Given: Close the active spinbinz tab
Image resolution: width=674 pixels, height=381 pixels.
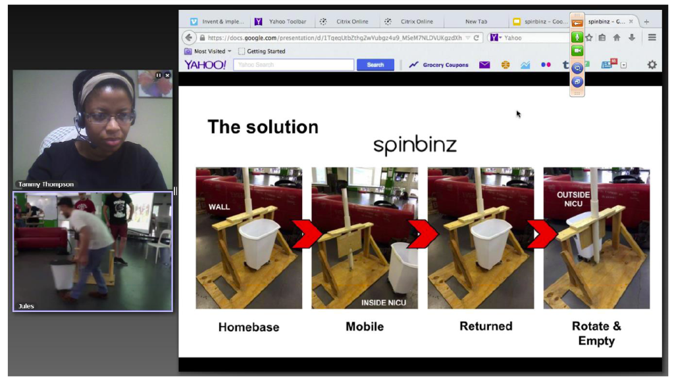Looking at the screenshot, I should coord(631,22).
